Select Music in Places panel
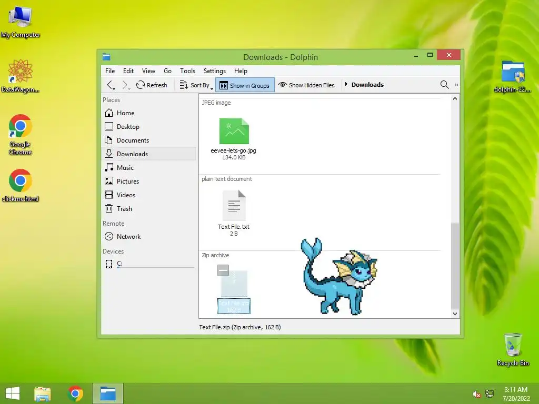Screen dimensions: 539x404 pyautogui.click(x=149, y=168)
